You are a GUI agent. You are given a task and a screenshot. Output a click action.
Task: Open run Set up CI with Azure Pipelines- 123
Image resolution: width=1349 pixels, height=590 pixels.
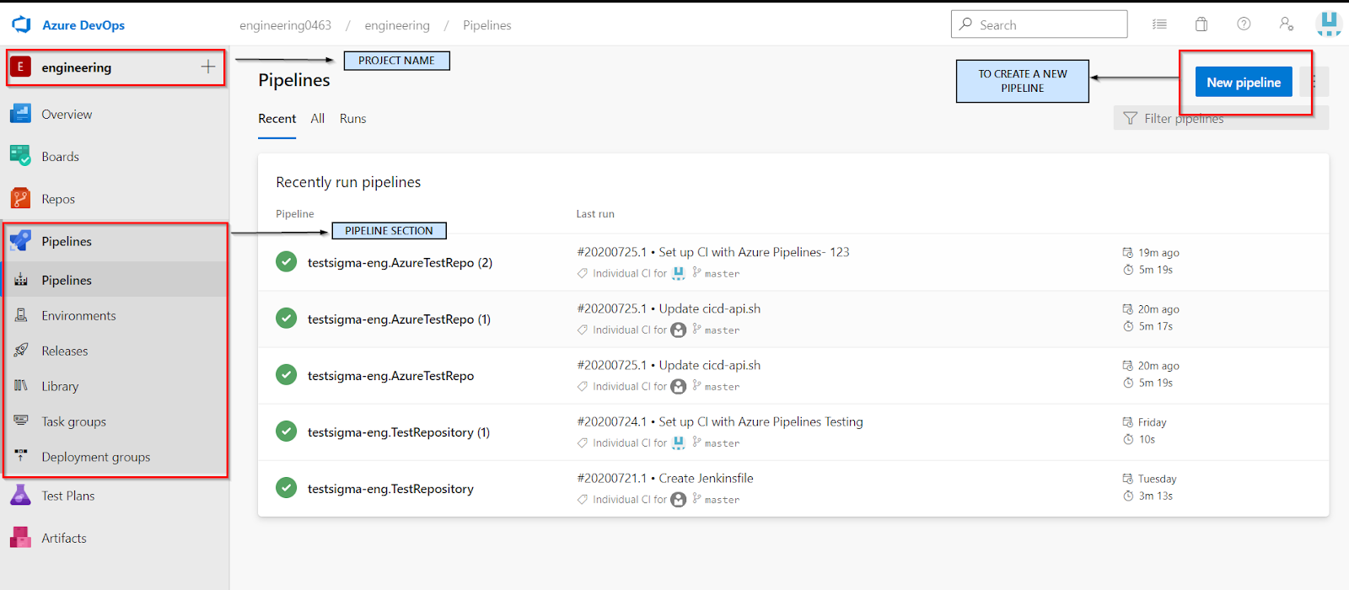tap(713, 252)
